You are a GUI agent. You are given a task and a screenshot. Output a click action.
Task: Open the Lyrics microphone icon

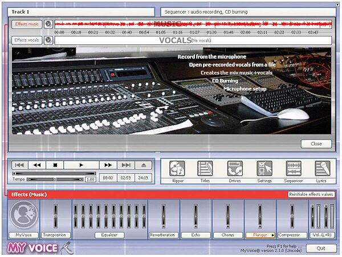click(x=323, y=168)
